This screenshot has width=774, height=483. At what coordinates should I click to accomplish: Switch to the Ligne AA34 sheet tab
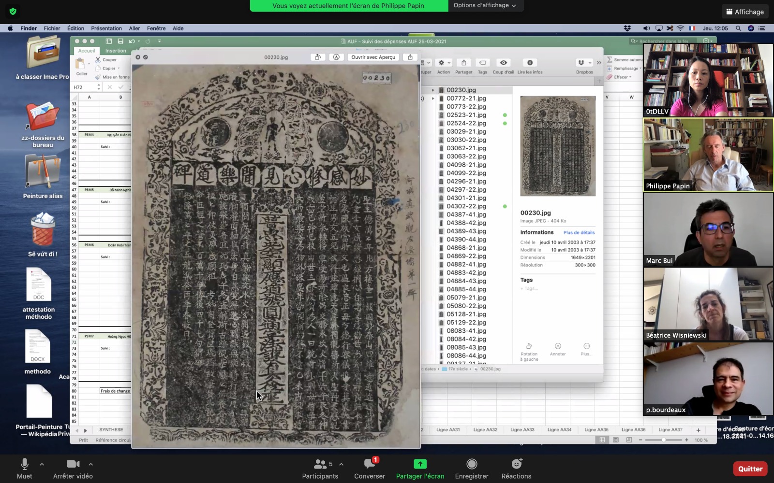[x=559, y=430]
